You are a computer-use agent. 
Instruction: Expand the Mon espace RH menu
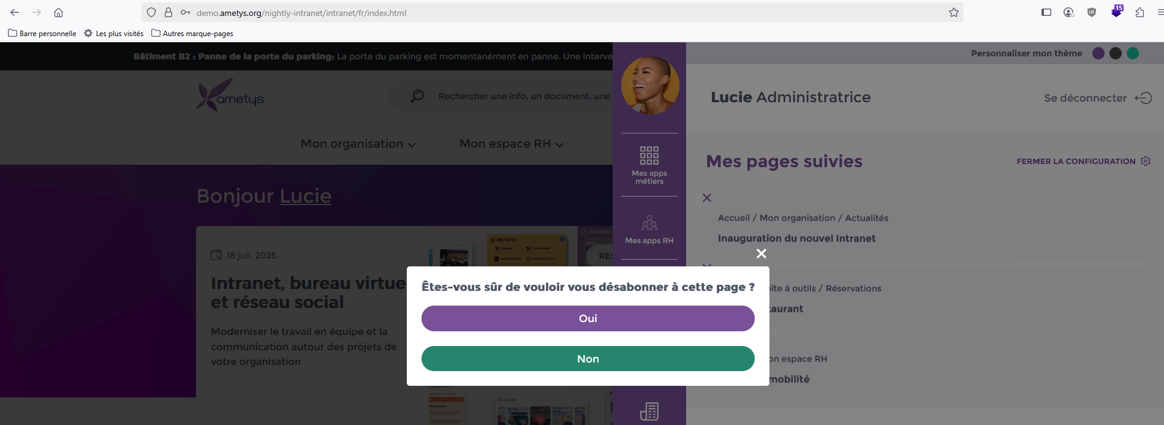click(511, 144)
